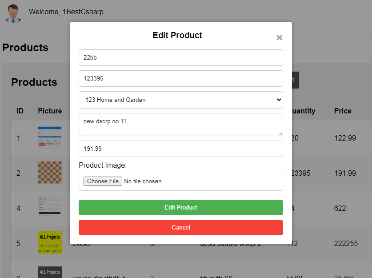372x278 pixels.
Task: Open the dark ALL Projects thumbnail in row 6
Action: pos(50,272)
